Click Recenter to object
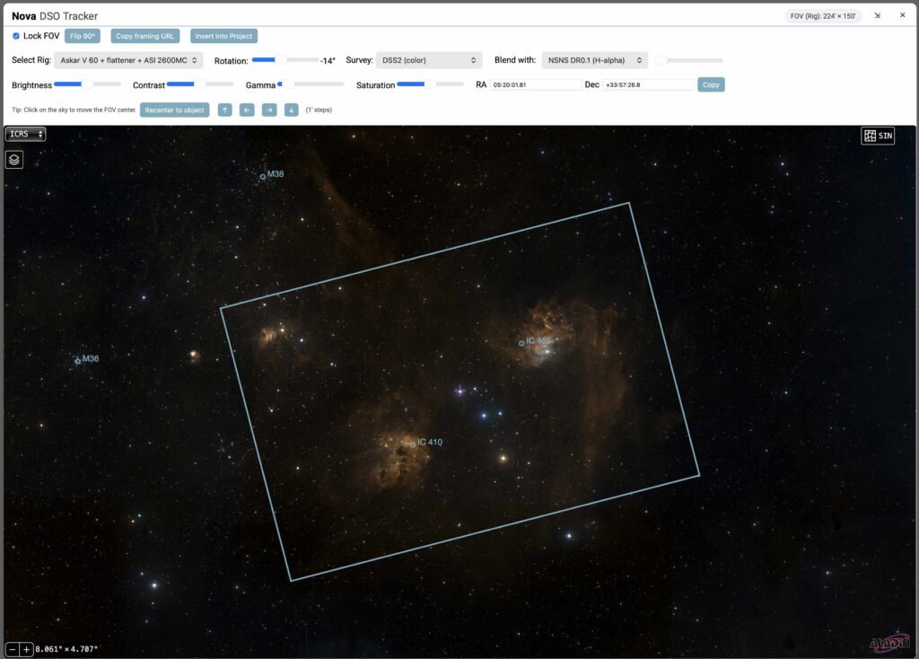This screenshot has width=919, height=659. (x=174, y=110)
